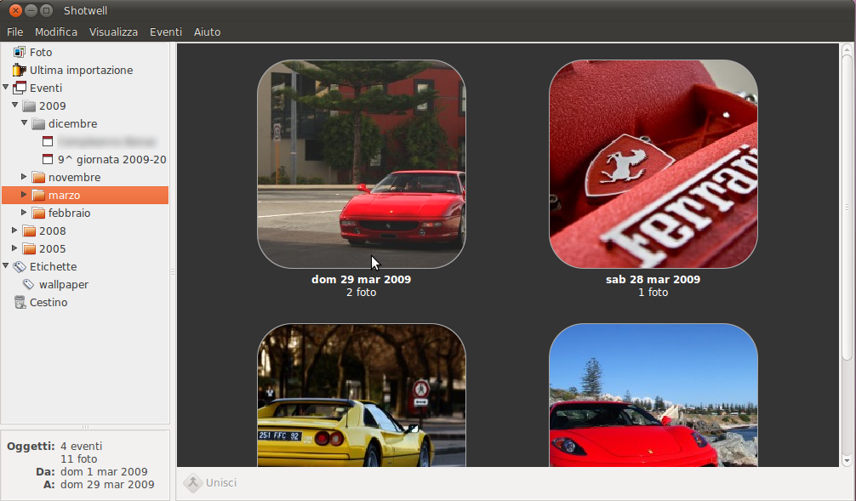The width and height of the screenshot is (856, 501).
Task: Open the Cestino trash icon
Action: click(20, 302)
